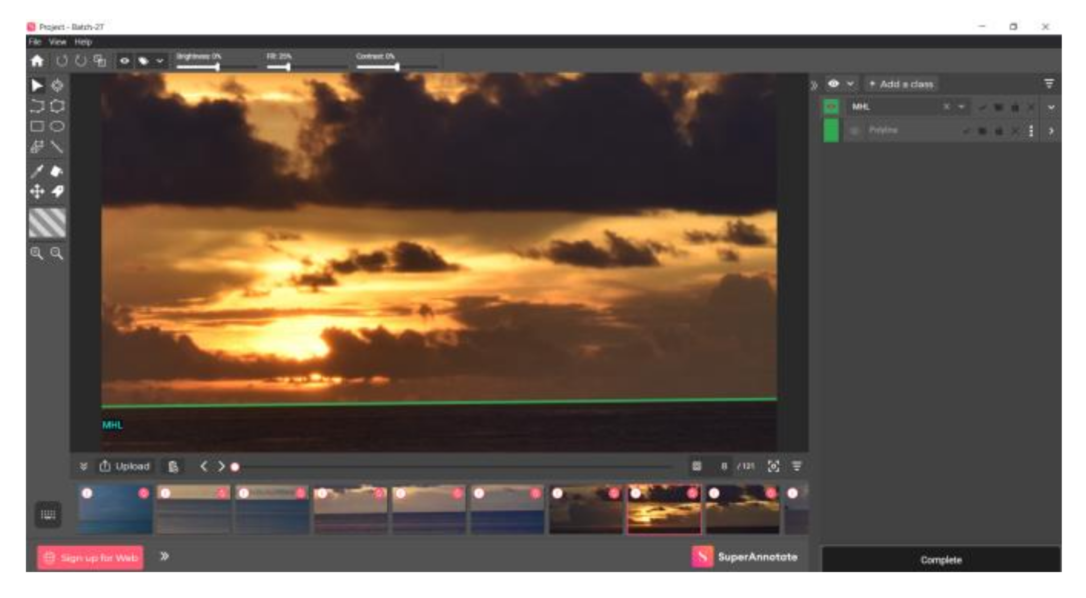The width and height of the screenshot is (1086, 598).
Task: Select the Pan move tool
Action: (x=37, y=192)
